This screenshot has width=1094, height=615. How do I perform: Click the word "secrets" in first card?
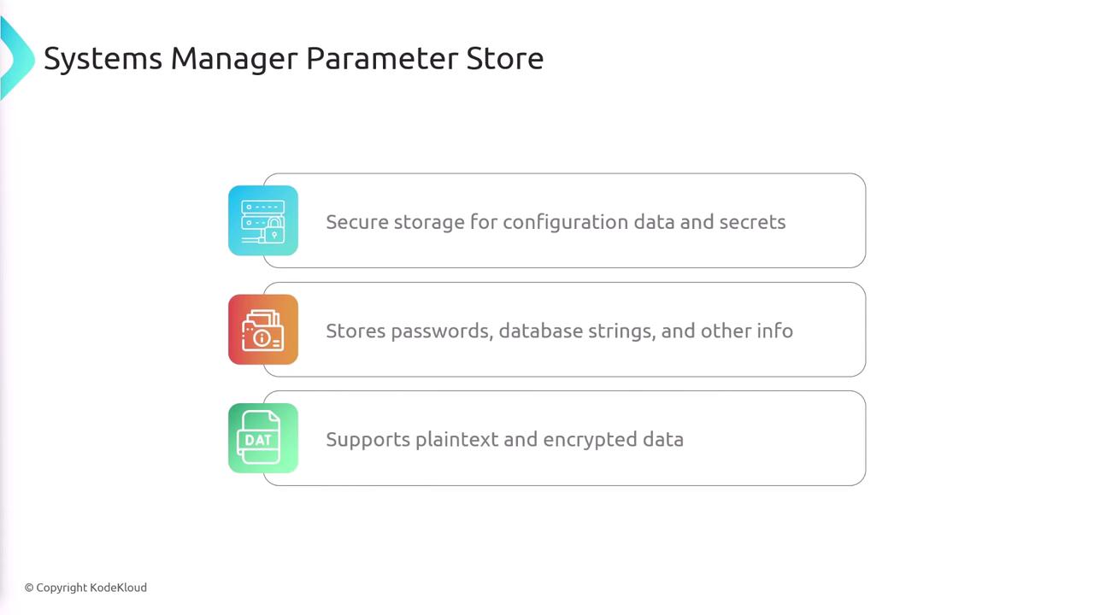(x=752, y=222)
